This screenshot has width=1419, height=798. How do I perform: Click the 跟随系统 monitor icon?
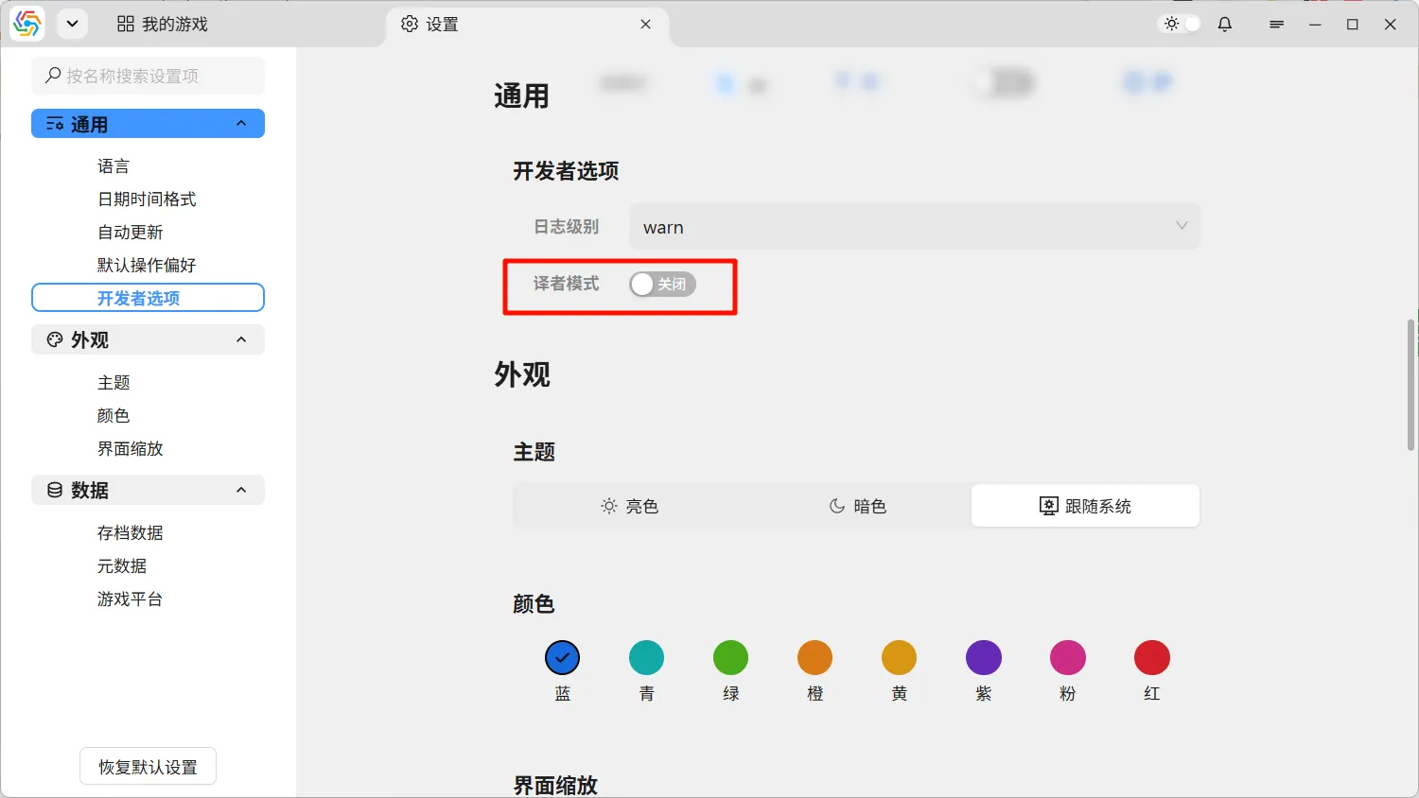click(1048, 507)
